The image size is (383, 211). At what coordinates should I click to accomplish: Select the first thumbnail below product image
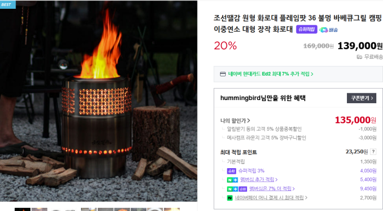click(23, 209)
